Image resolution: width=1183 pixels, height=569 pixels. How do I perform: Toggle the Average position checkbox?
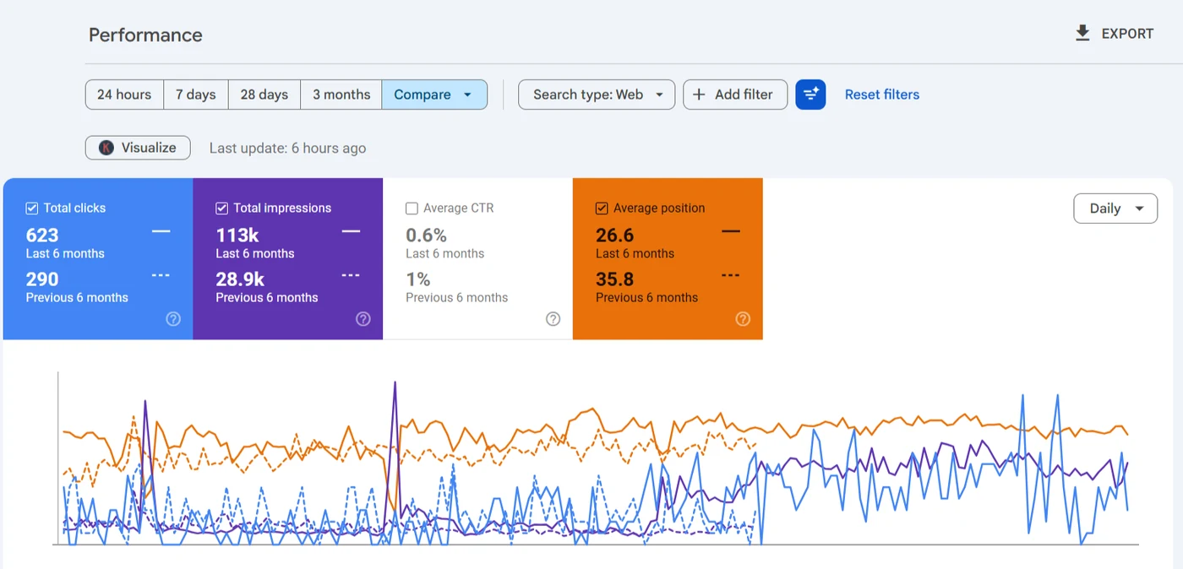(602, 209)
